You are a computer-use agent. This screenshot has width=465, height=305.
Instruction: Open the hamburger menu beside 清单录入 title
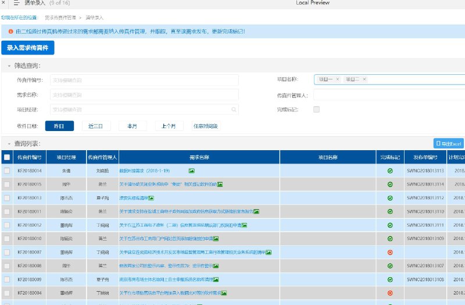(17, 3)
